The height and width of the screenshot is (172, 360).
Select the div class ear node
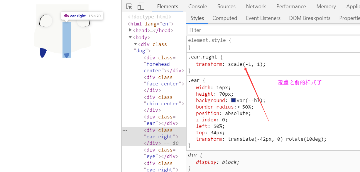click(x=161, y=120)
